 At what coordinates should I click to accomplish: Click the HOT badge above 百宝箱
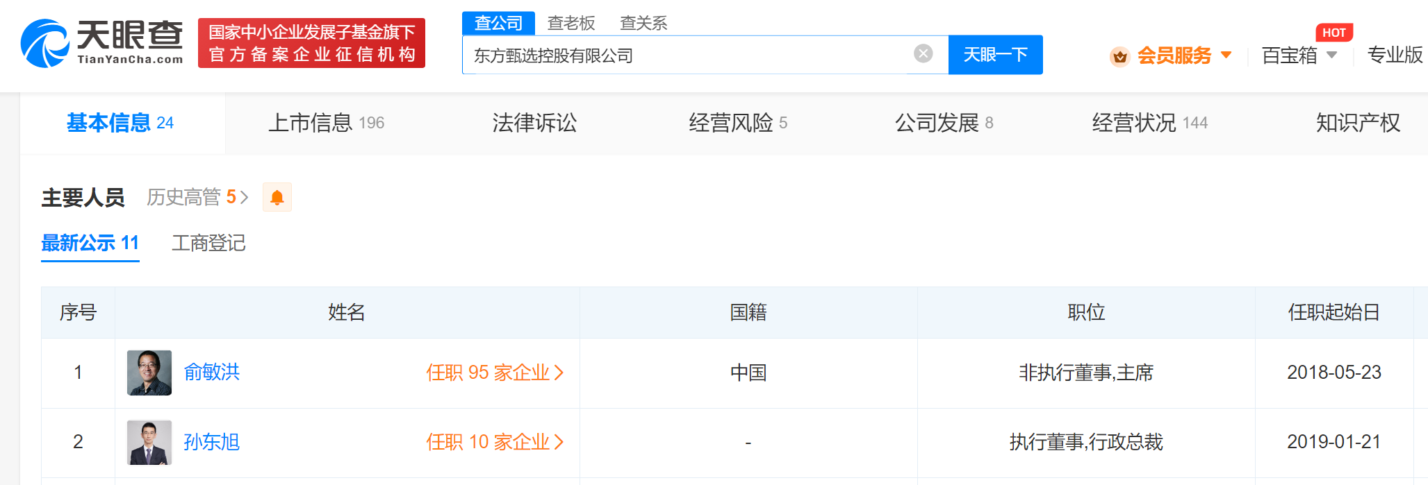pyautogui.click(x=1333, y=33)
